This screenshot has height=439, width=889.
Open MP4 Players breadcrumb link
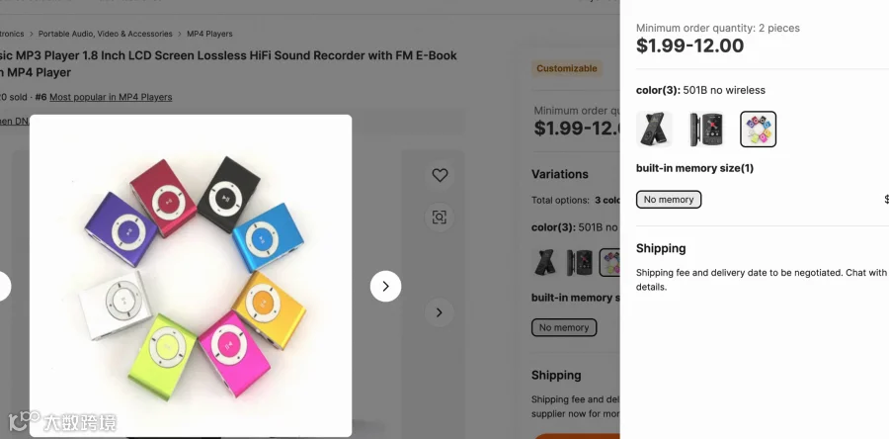tap(209, 34)
